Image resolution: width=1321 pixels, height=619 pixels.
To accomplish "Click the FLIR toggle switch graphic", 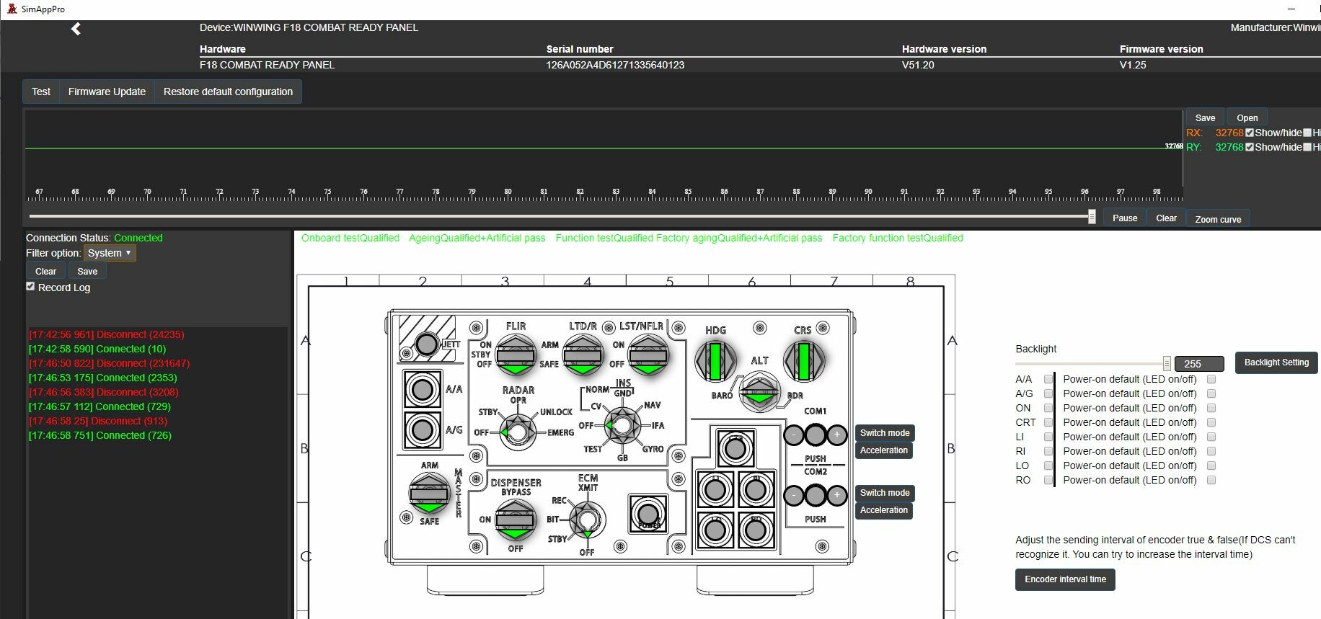I will point(516,356).
